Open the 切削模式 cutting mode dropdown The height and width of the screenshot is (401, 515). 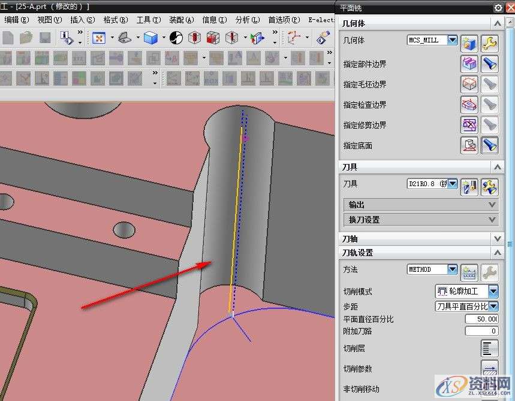tap(493, 291)
